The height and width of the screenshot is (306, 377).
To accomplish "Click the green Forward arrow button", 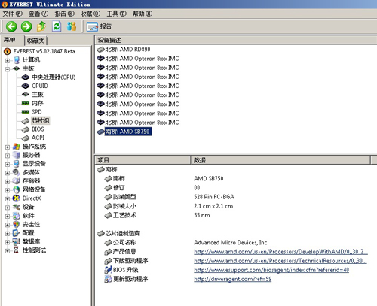I will pos(26,26).
